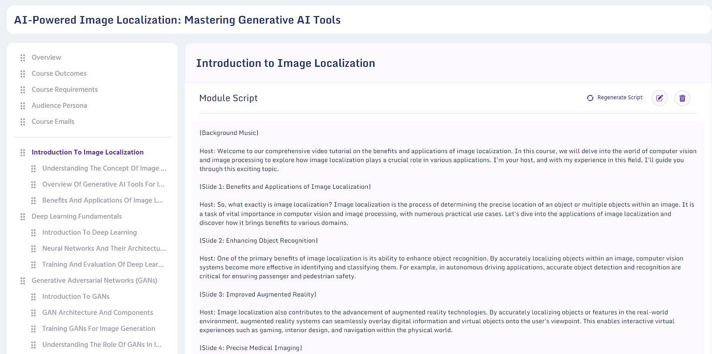Click the paragraph starting Host: So, what exactly
Viewport: 712px width, 354px height.
coord(447,214)
